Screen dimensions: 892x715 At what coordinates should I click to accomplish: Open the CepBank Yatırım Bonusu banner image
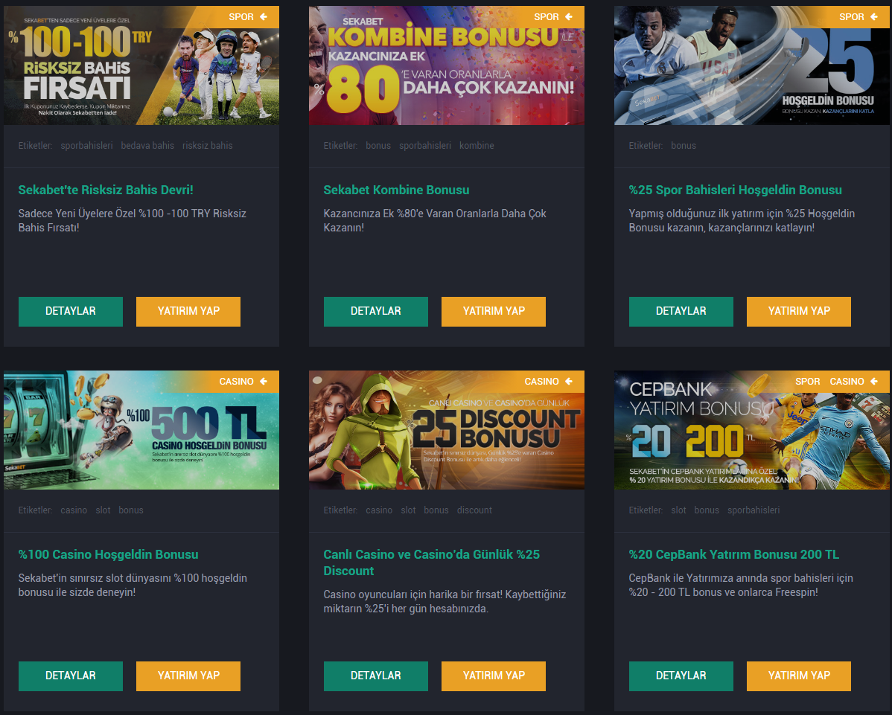pyautogui.click(x=751, y=430)
